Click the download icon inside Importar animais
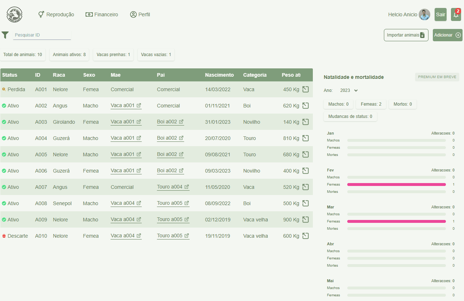 (422, 35)
